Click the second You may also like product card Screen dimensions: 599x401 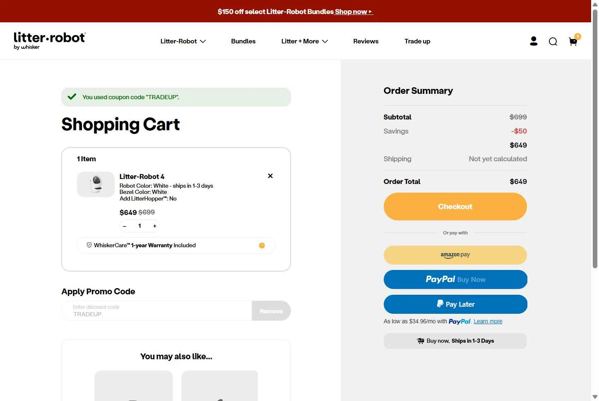click(220, 386)
